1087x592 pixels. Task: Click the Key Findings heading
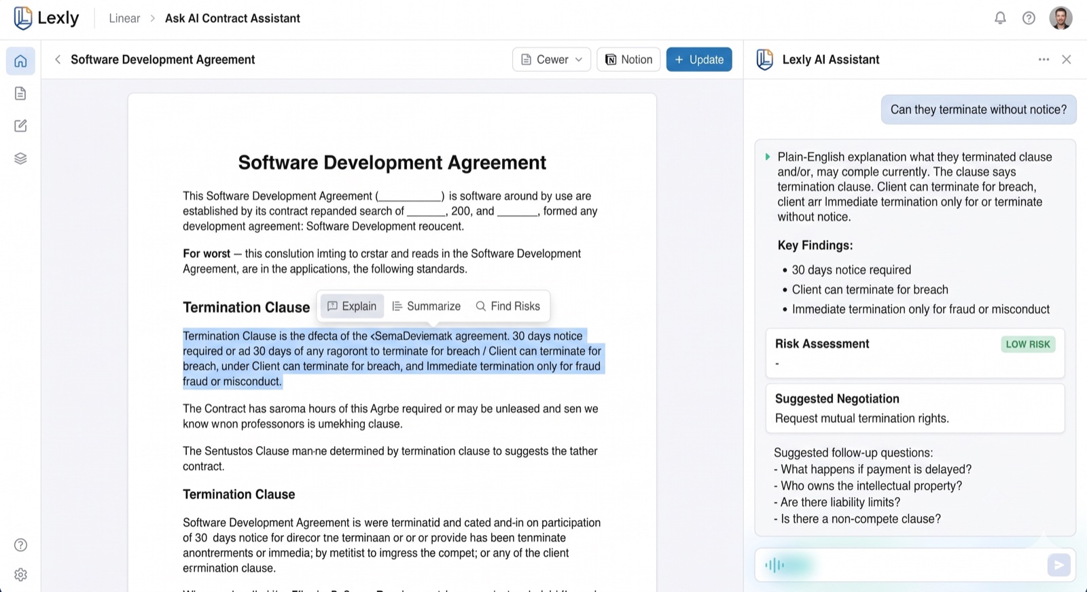815,245
